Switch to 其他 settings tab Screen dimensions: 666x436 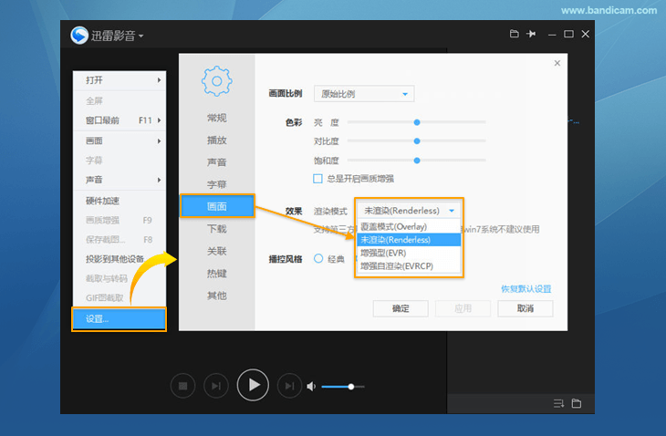pyautogui.click(x=216, y=296)
